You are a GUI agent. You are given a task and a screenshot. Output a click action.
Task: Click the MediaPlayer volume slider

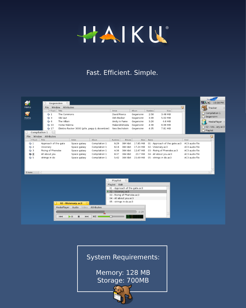111,217
